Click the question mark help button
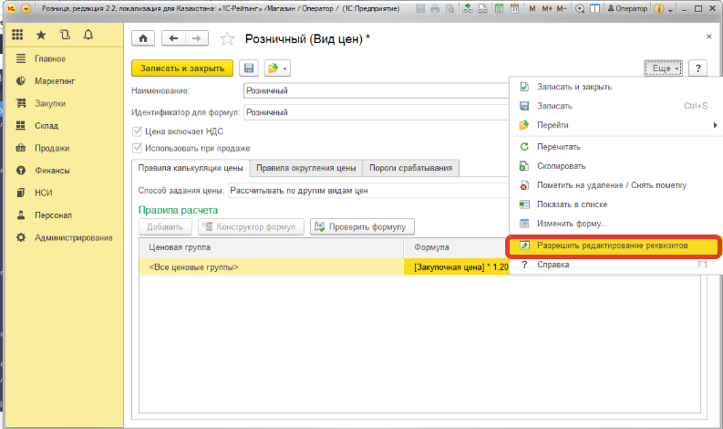Image resolution: width=723 pixels, height=429 pixels. click(697, 68)
